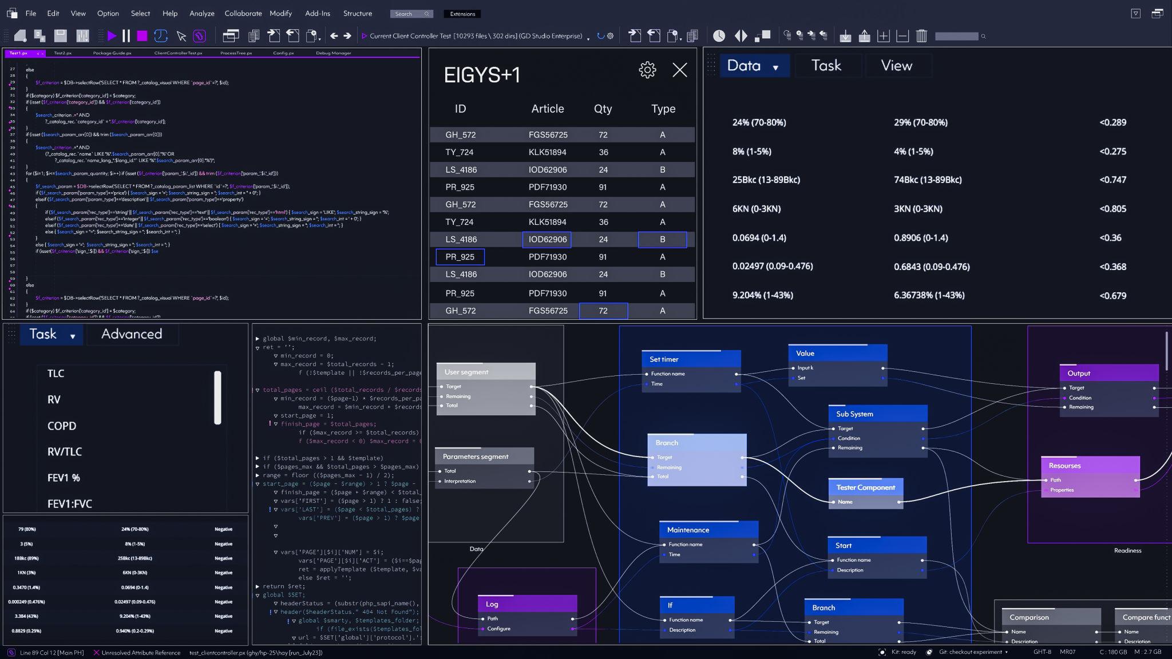This screenshot has height=659, width=1172.
Task: Click the download import icon
Action: pyautogui.click(x=845, y=36)
